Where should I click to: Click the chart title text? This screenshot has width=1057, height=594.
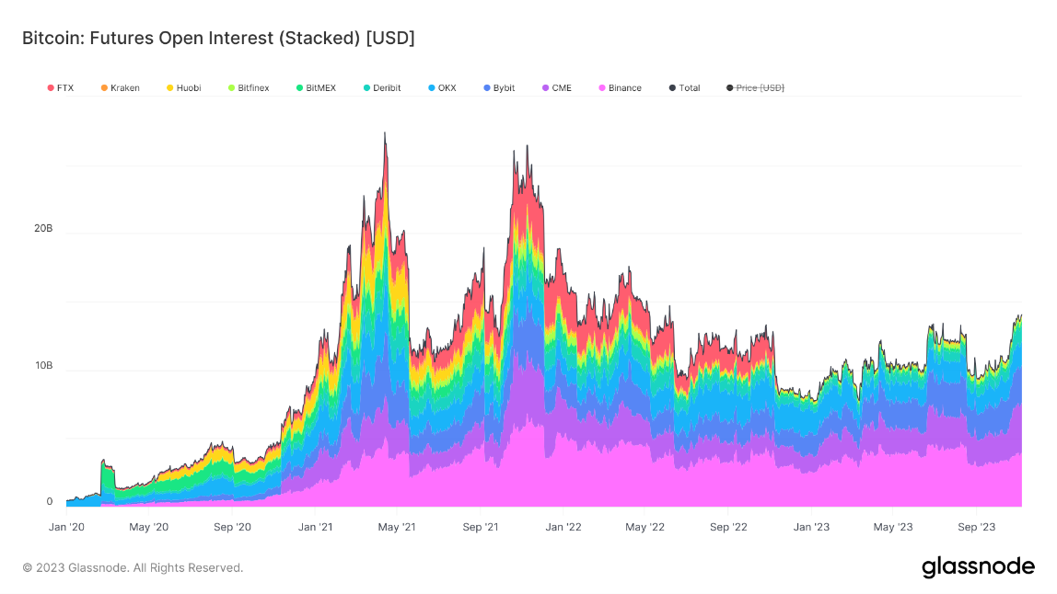(218, 38)
